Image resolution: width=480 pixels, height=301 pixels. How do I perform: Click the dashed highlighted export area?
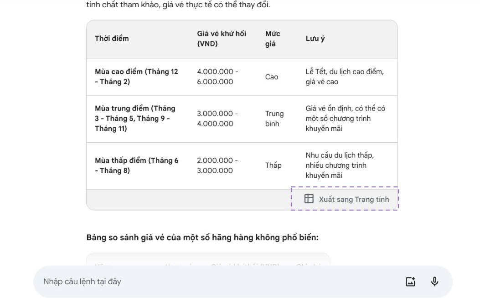point(344,199)
